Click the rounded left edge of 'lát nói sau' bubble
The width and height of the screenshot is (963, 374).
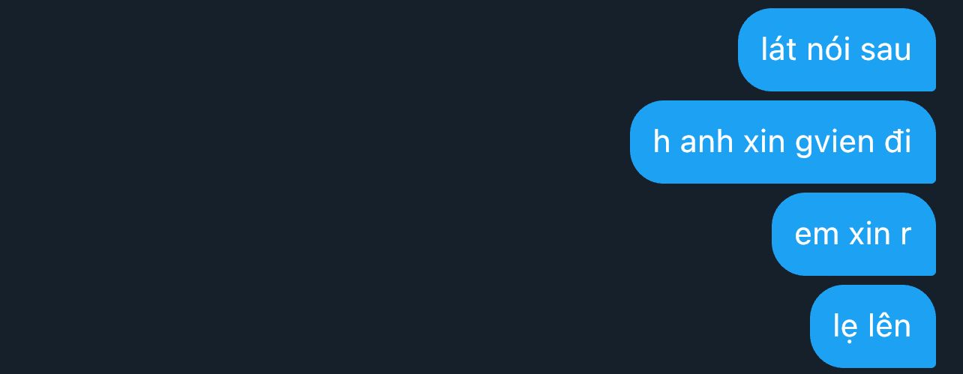[744, 49]
